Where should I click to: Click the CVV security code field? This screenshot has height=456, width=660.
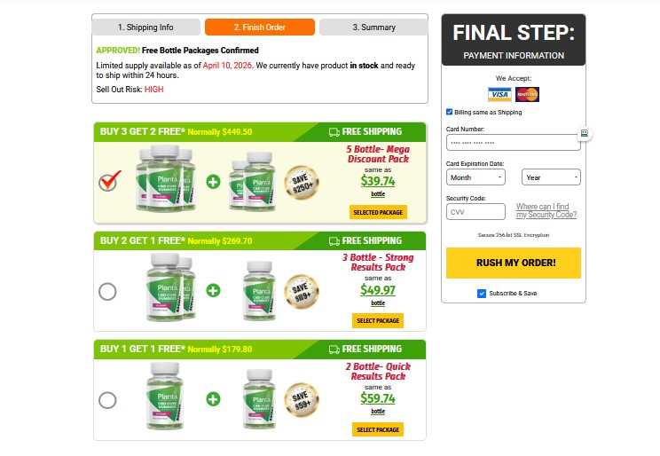click(x=475, y=212)
